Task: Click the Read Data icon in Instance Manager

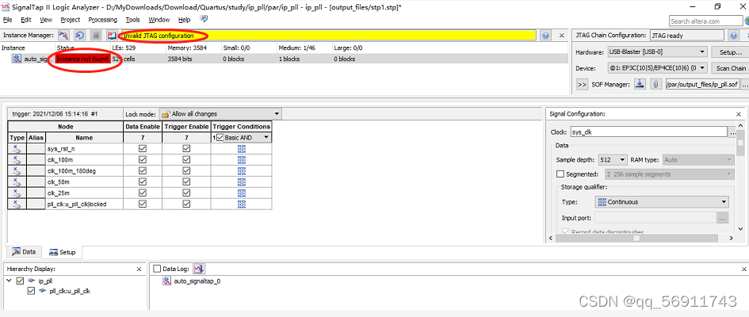Action: 112,36
